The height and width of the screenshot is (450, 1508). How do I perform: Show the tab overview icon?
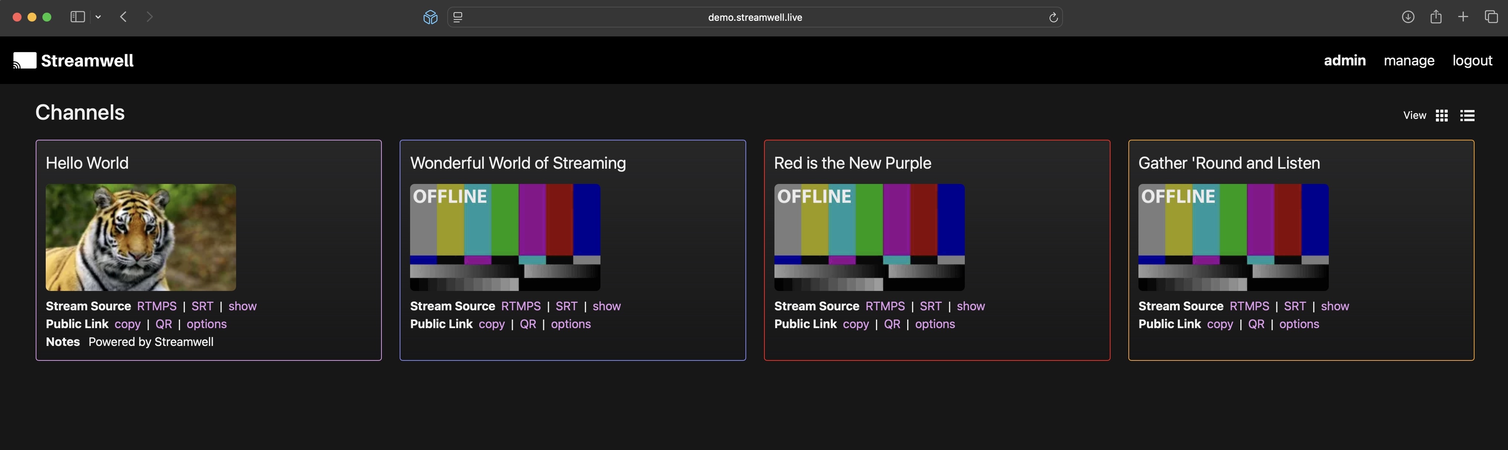(x=1491, y=17)
